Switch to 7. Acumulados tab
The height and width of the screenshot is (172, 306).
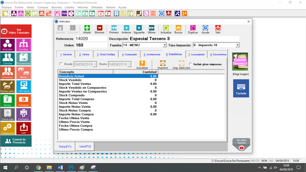pyautogui.click(x=196, y=54)
